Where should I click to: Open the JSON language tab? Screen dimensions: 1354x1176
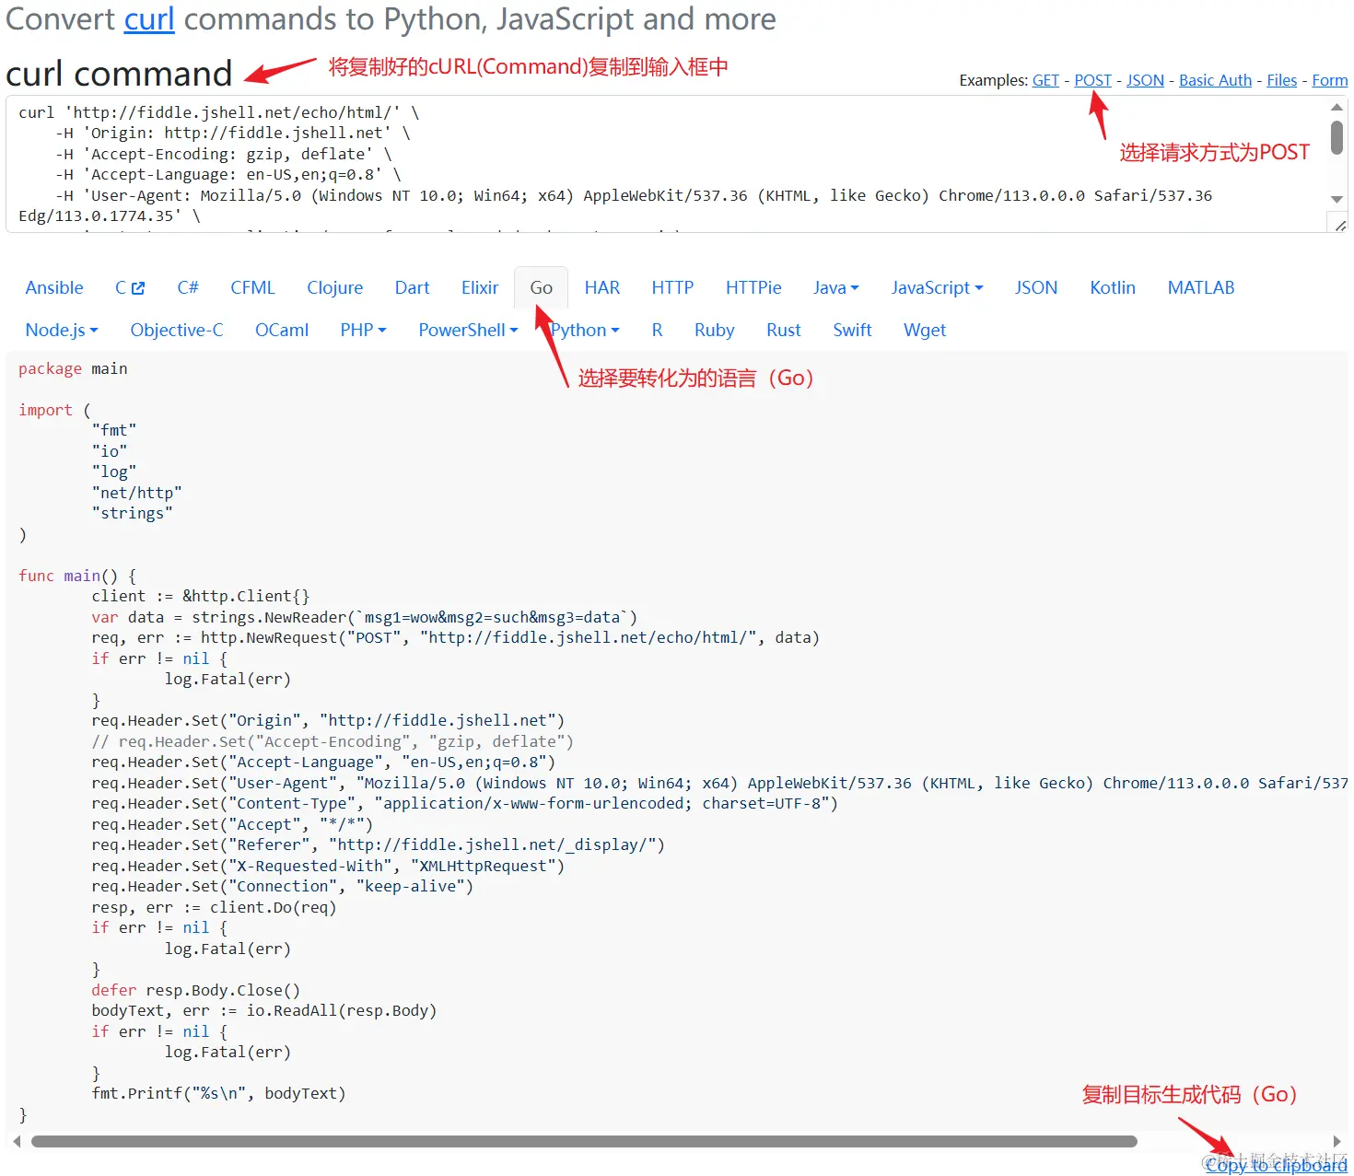[1036, 288]
